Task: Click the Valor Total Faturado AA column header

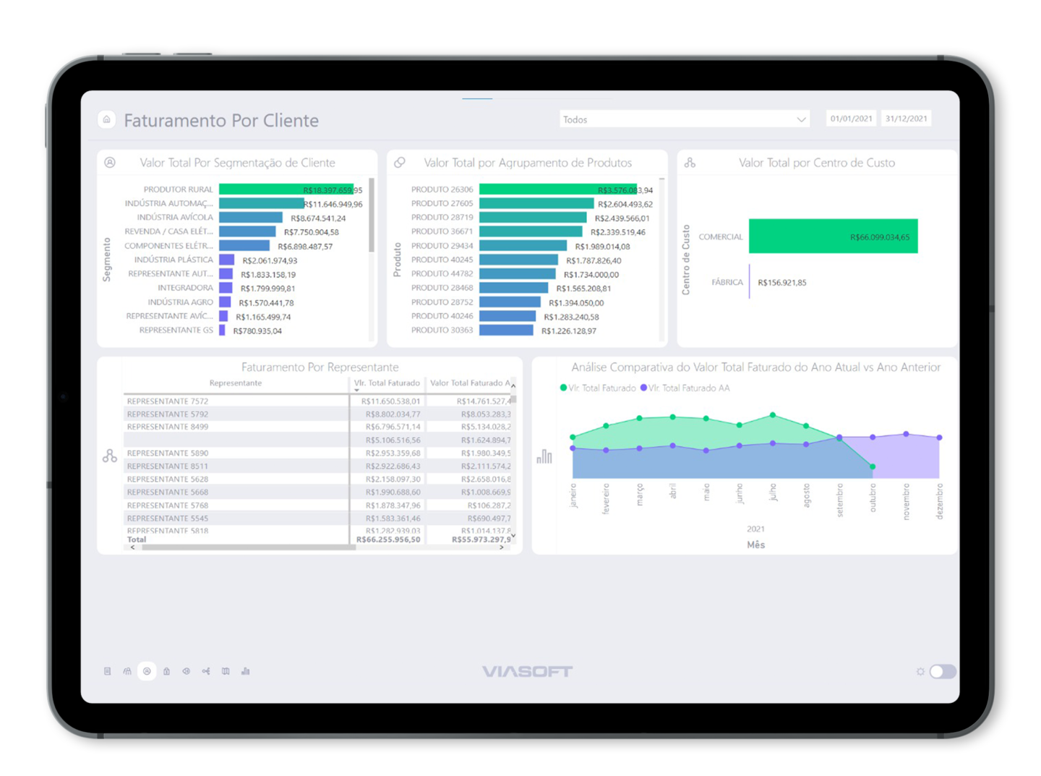Action: pos(467,383)
